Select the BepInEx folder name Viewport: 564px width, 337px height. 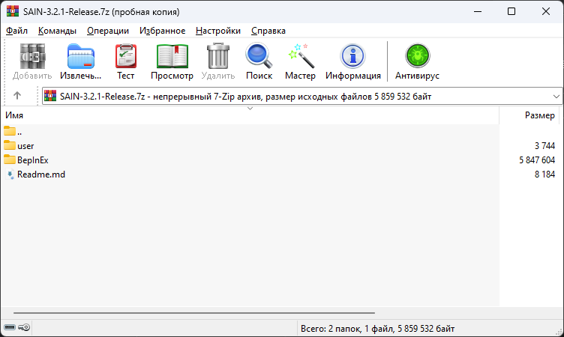tap(33, 160)
